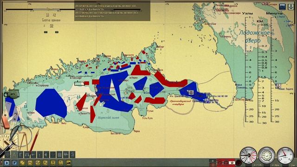Click the depth gauge dial on far right
Screen dimensions: 297x167
285,155
